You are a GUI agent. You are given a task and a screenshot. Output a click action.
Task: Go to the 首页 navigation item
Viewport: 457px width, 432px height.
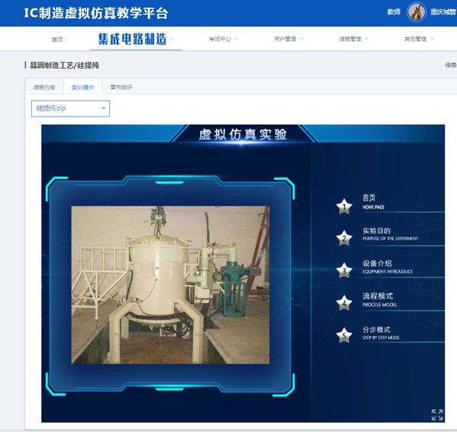tap(57, 40)
